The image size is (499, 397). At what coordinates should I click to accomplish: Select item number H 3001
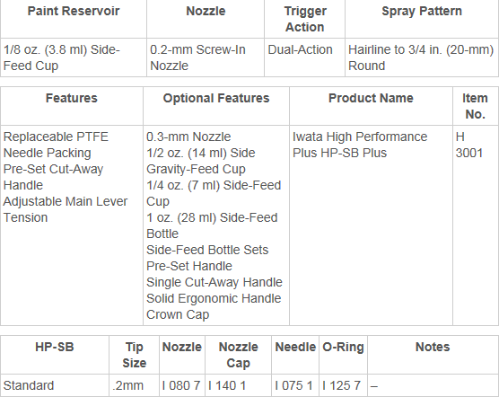pyautogui.click(x=469, y=145)
